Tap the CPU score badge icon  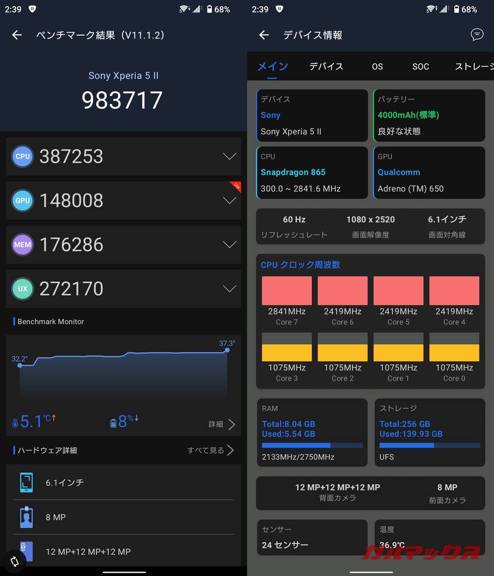click(22, 156)
